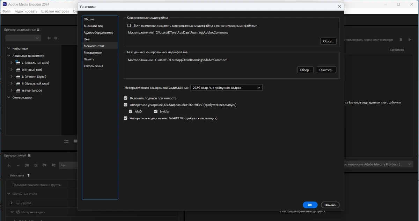Open preset settings sliders icon

pyautogui.click(x=36, y=165)
